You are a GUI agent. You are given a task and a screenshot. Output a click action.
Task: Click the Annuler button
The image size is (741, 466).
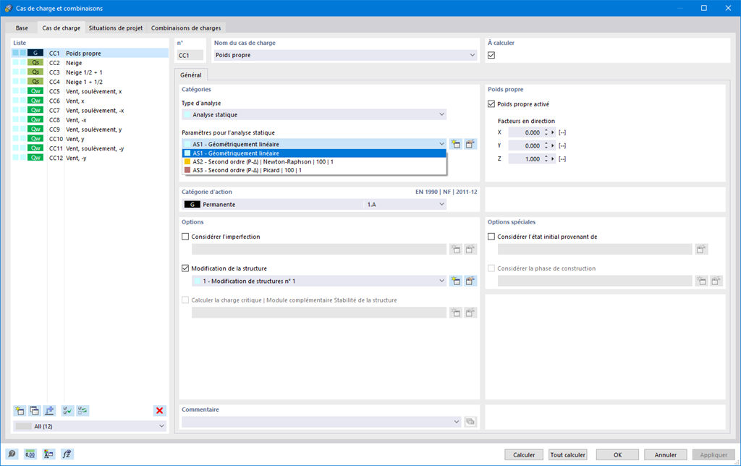pos(666,454)
